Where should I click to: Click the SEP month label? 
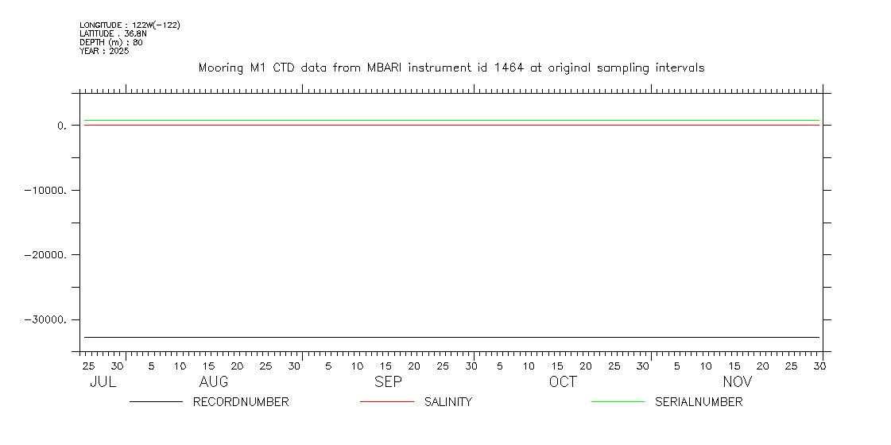pos(388,382)
